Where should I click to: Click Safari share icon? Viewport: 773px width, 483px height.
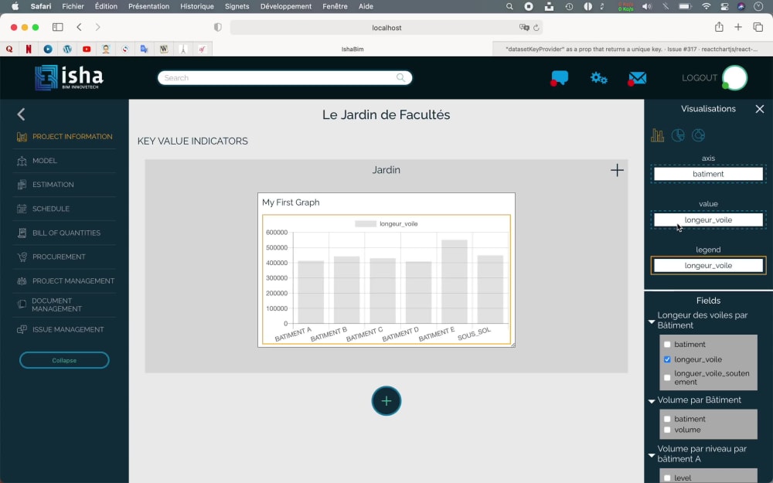719,27
